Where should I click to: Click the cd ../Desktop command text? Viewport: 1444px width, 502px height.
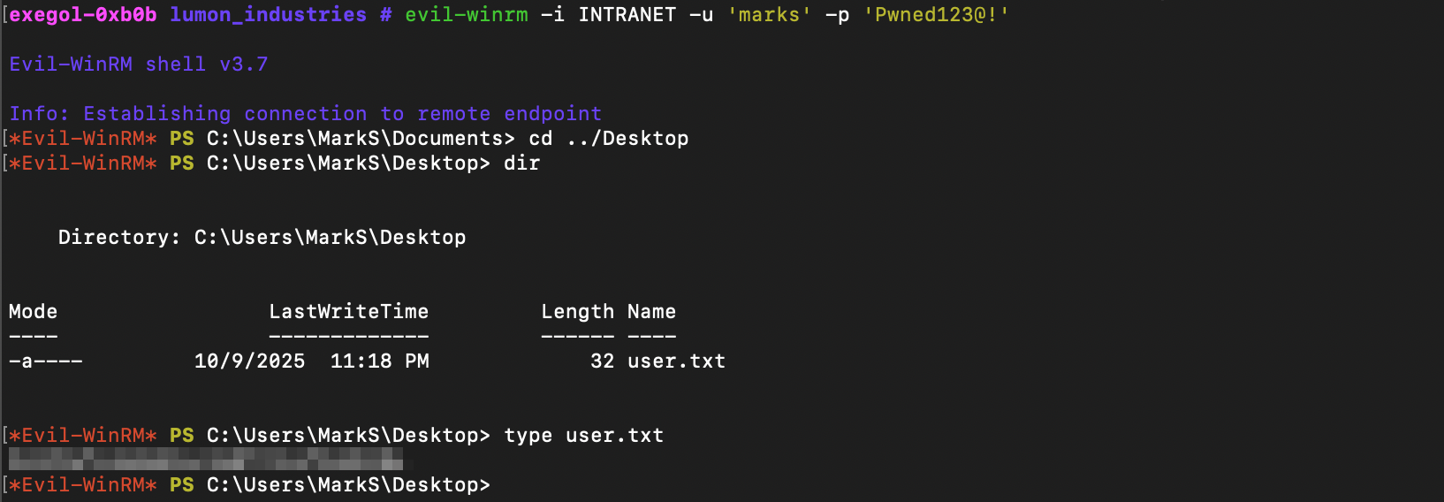(608, 139)
